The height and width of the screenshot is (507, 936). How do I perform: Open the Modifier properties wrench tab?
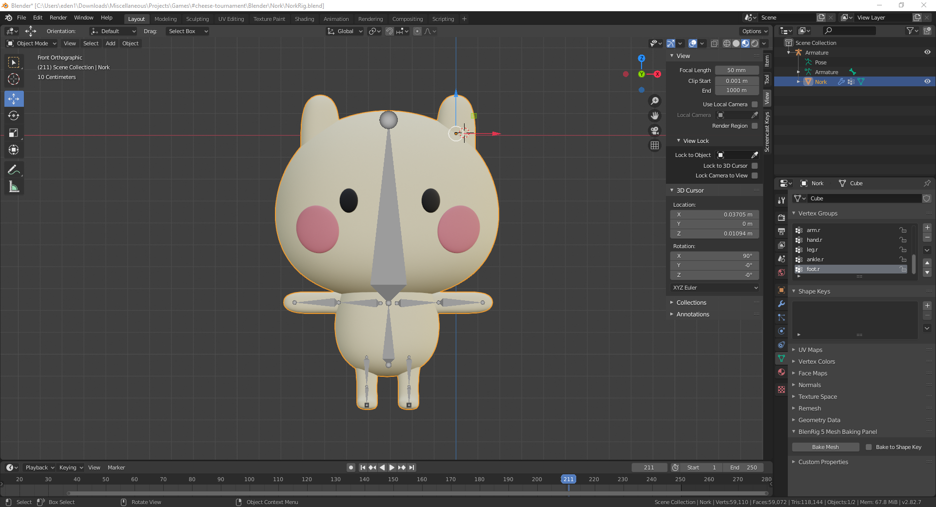(781, 304)
